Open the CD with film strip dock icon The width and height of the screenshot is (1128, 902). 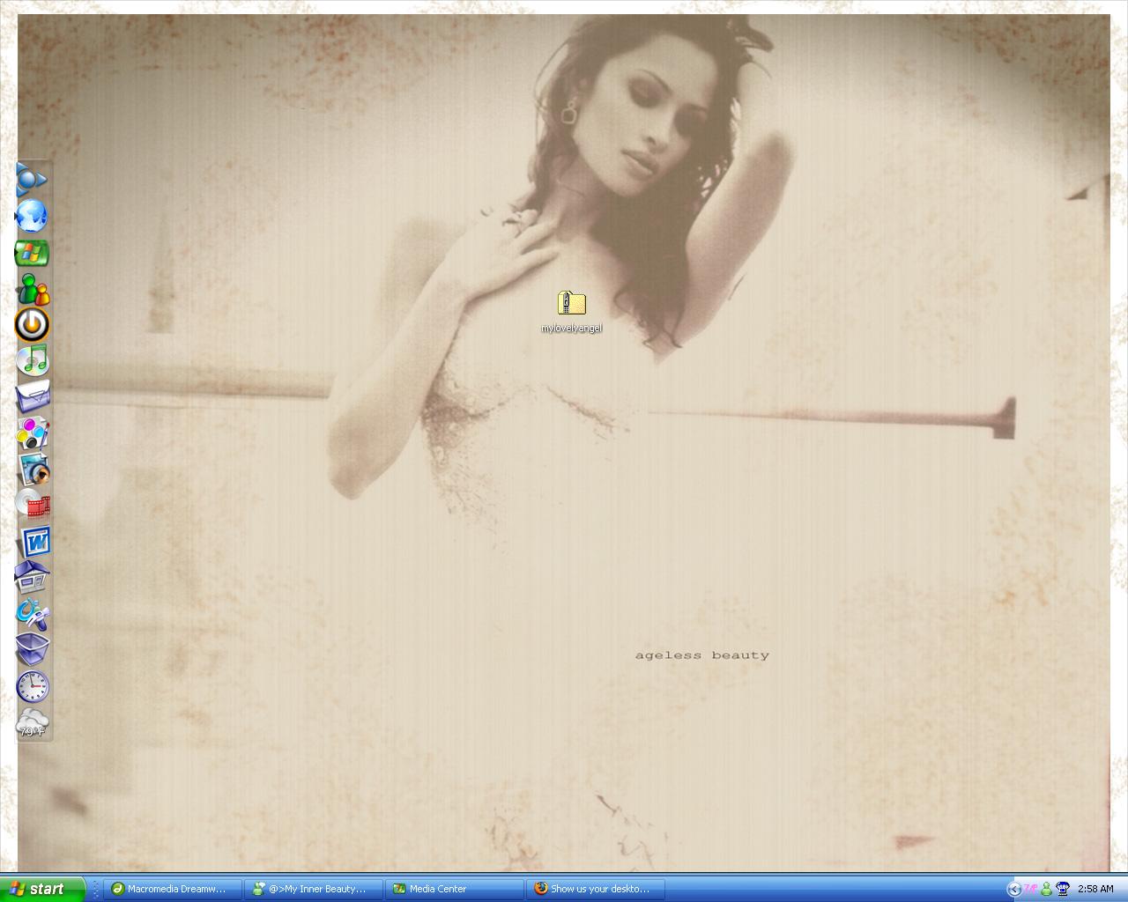33,505
